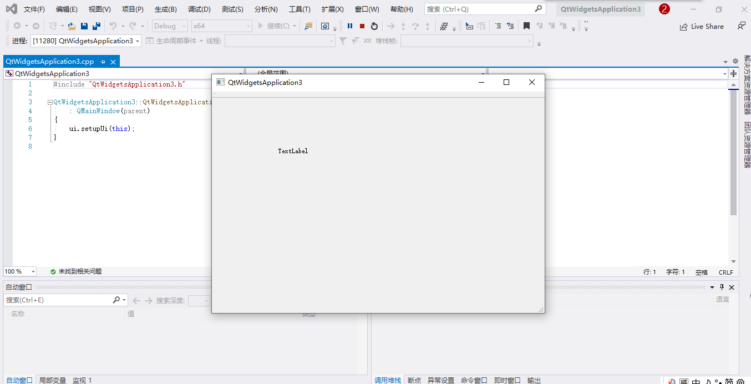751x384 pixels.
Task: Open the editor tab list dropdown arrow
Action: click(x=725, y=62)
